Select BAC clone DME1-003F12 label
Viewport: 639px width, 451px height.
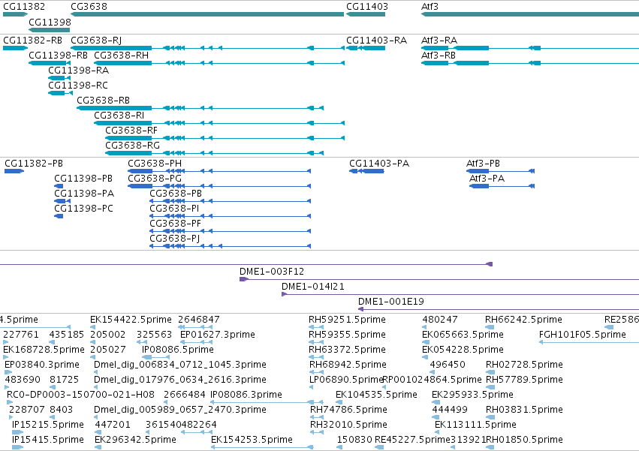pyautogui.click(x=272, y=272)
